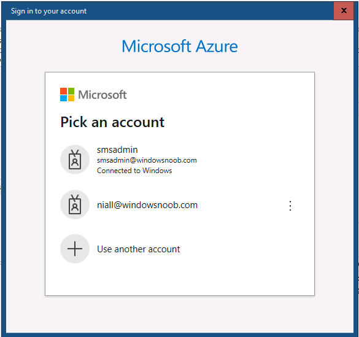359x337 pixels.
Task: Select Use another account
Action: [139, 249]
